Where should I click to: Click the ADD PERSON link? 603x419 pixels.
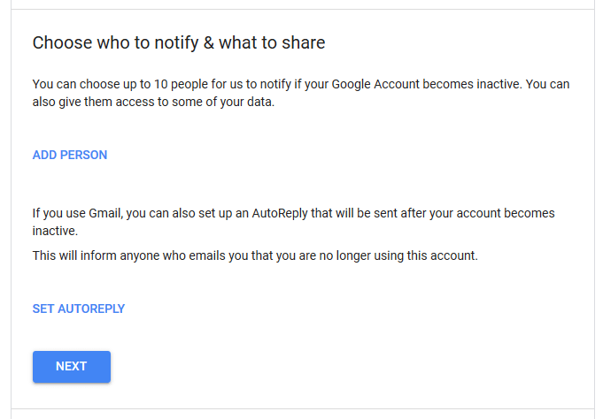click(70, 155)
